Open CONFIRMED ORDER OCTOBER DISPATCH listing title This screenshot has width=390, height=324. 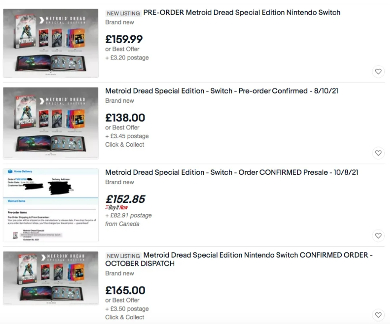pyautogui.click(x=239, y=259)
